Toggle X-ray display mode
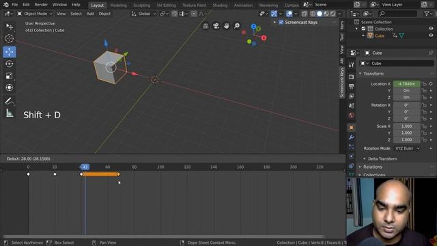 pos(305,14)
